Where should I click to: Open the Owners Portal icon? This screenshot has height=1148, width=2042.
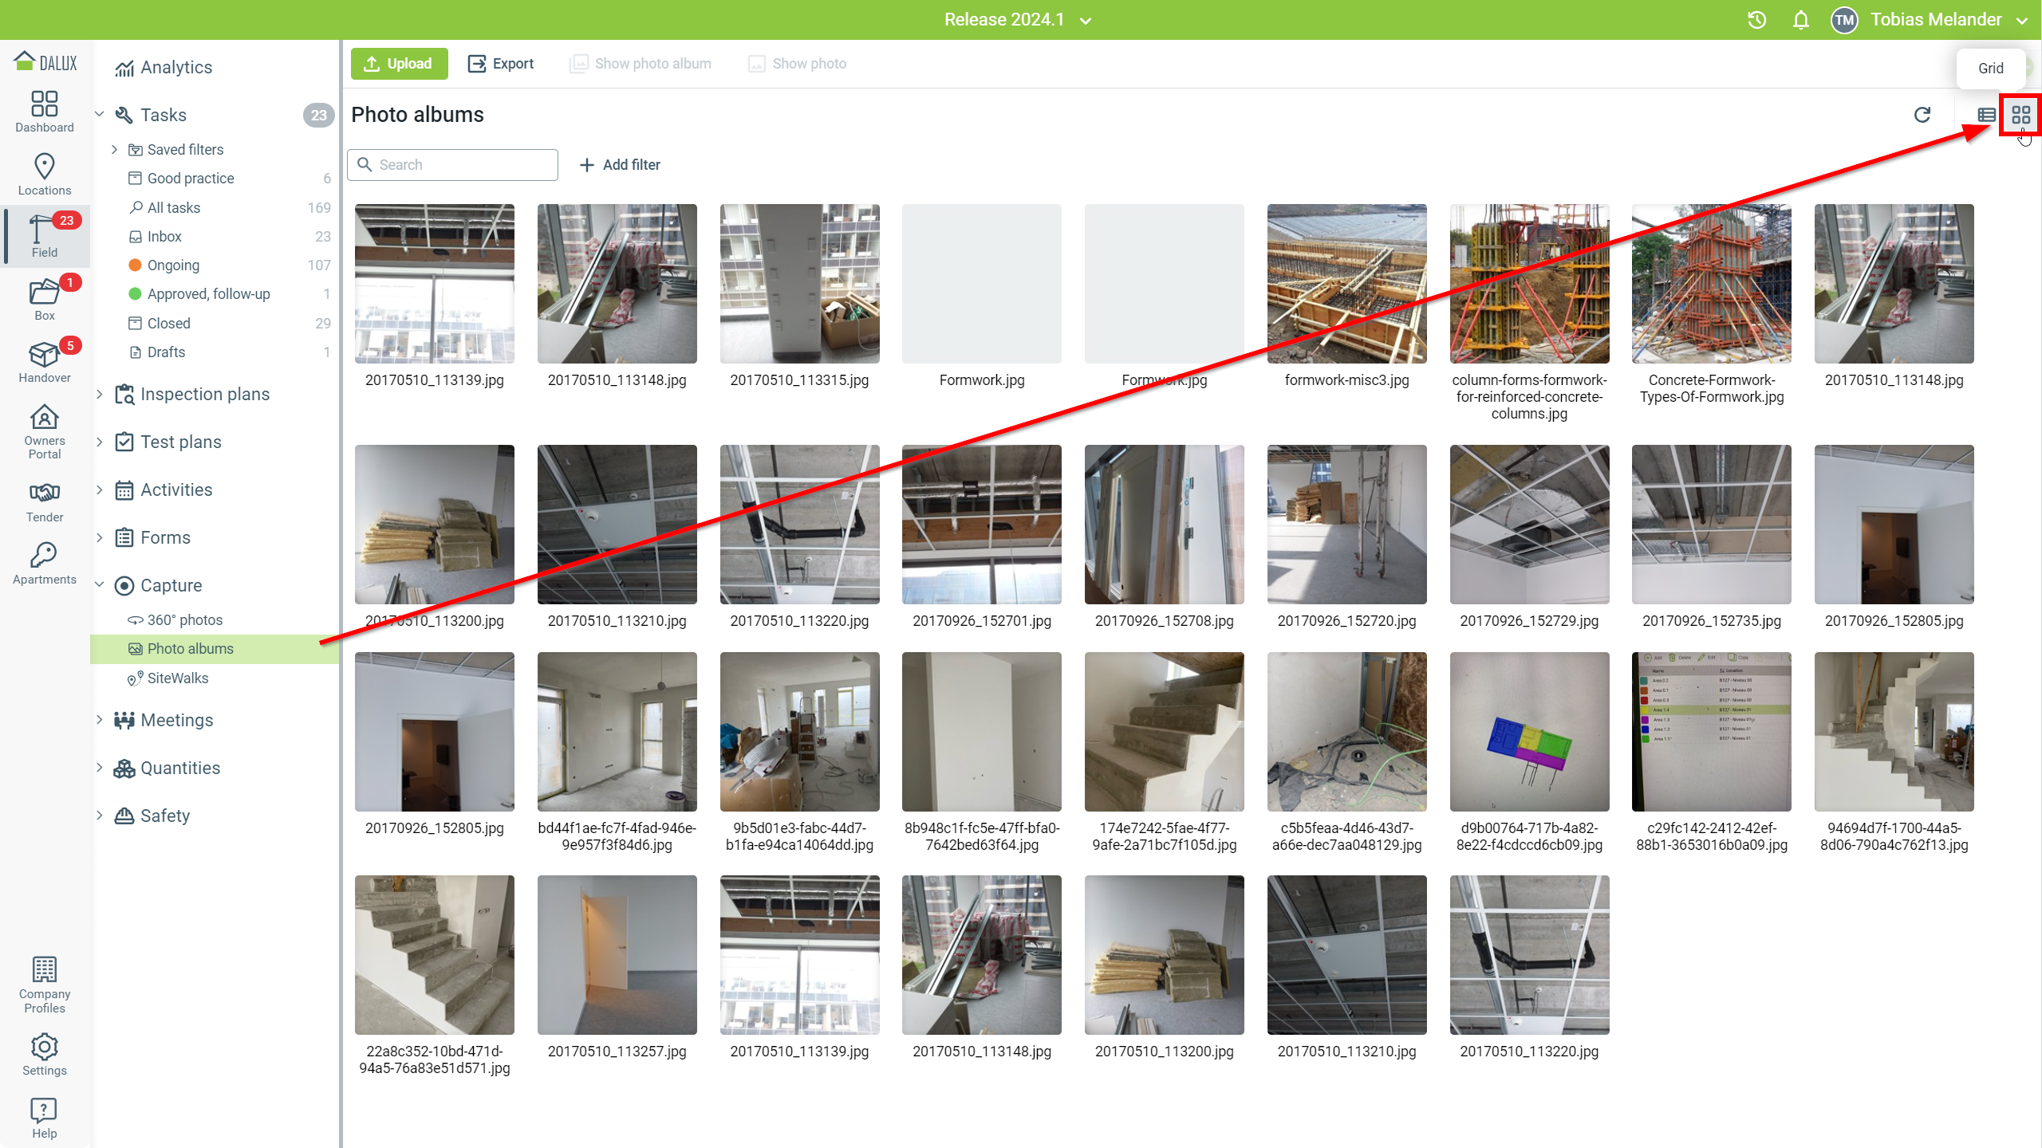[45, 431]
